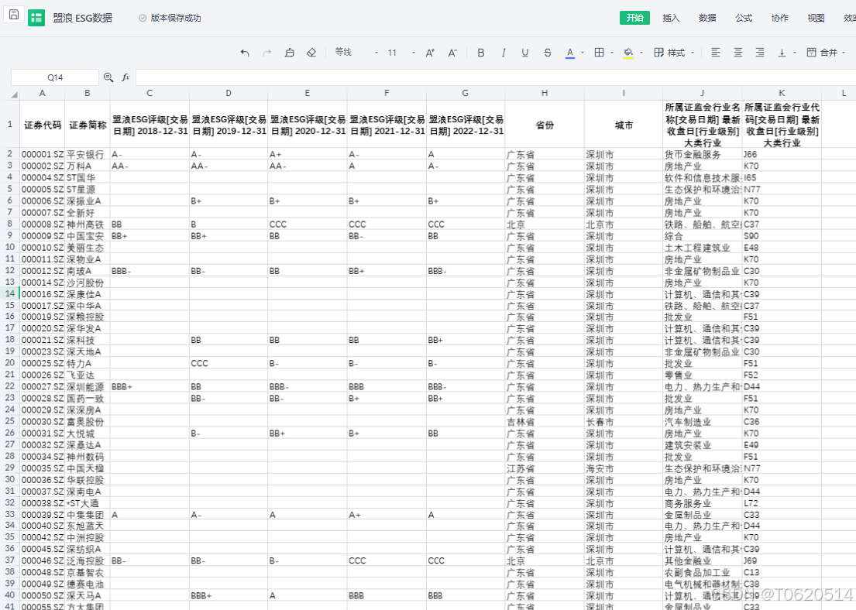Click the cell borders icon
The image size is (856, 610).
click(x=600, y=53)
